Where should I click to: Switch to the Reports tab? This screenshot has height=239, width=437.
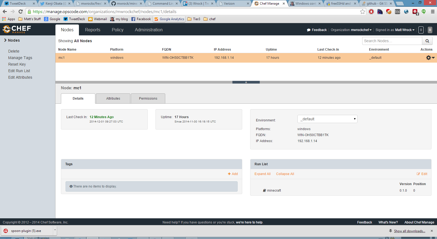93,30
